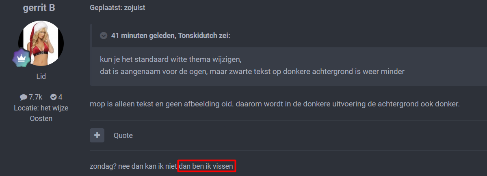Collapse the quoted Tonskidutch message chevron
487x176 pixels.
104,36
